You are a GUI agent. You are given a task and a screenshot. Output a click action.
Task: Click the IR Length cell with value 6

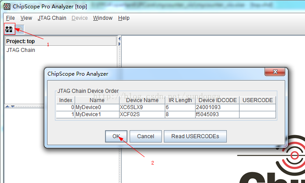[x=180, y=107]
